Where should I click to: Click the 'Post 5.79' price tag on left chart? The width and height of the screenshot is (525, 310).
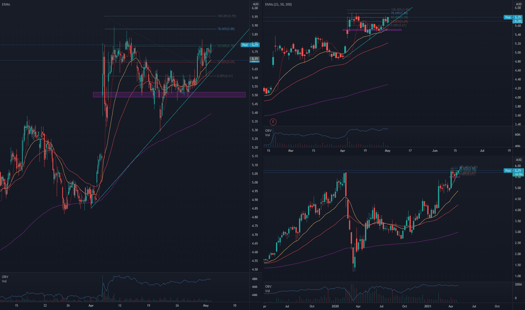(250, 45)
